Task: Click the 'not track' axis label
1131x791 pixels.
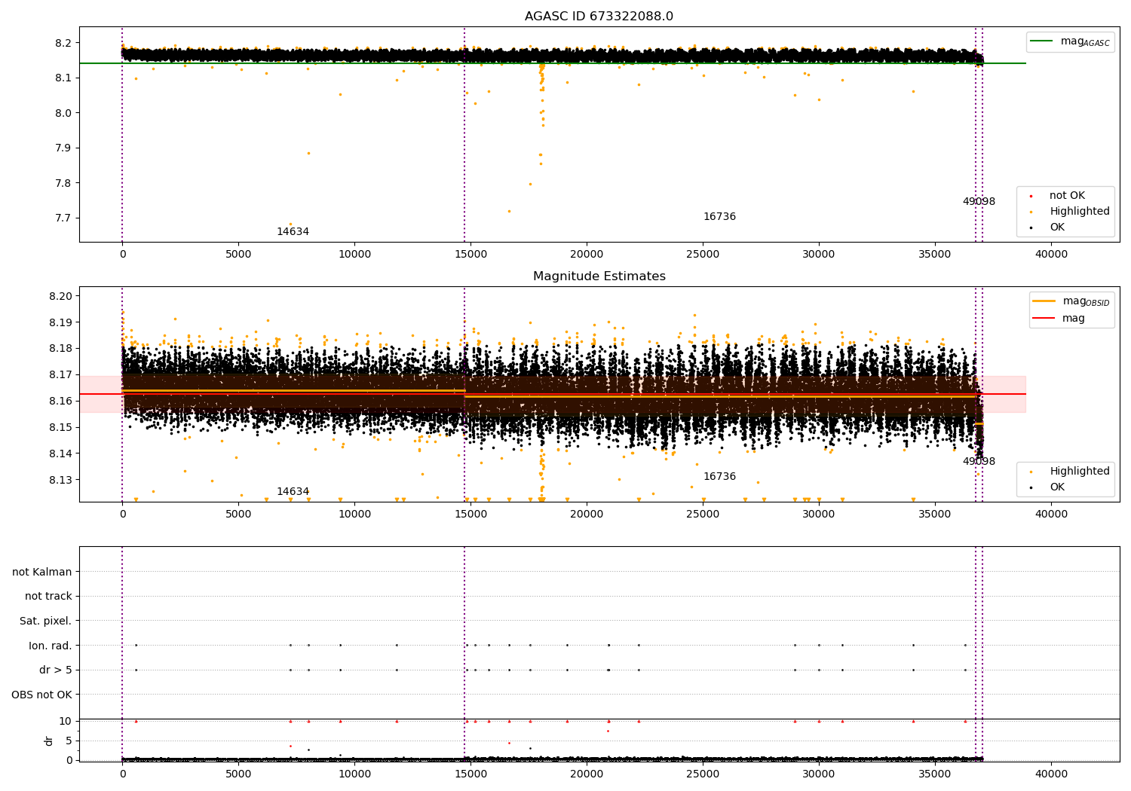Action: 48,597
